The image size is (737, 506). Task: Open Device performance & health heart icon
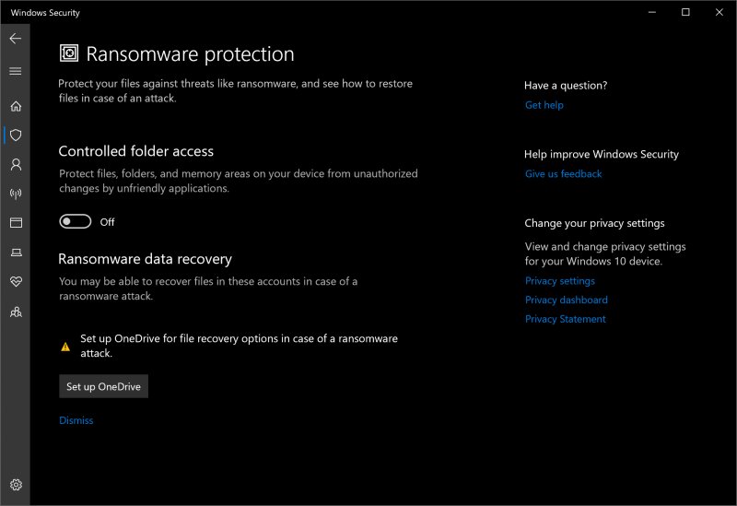click(x=16, y=281)
